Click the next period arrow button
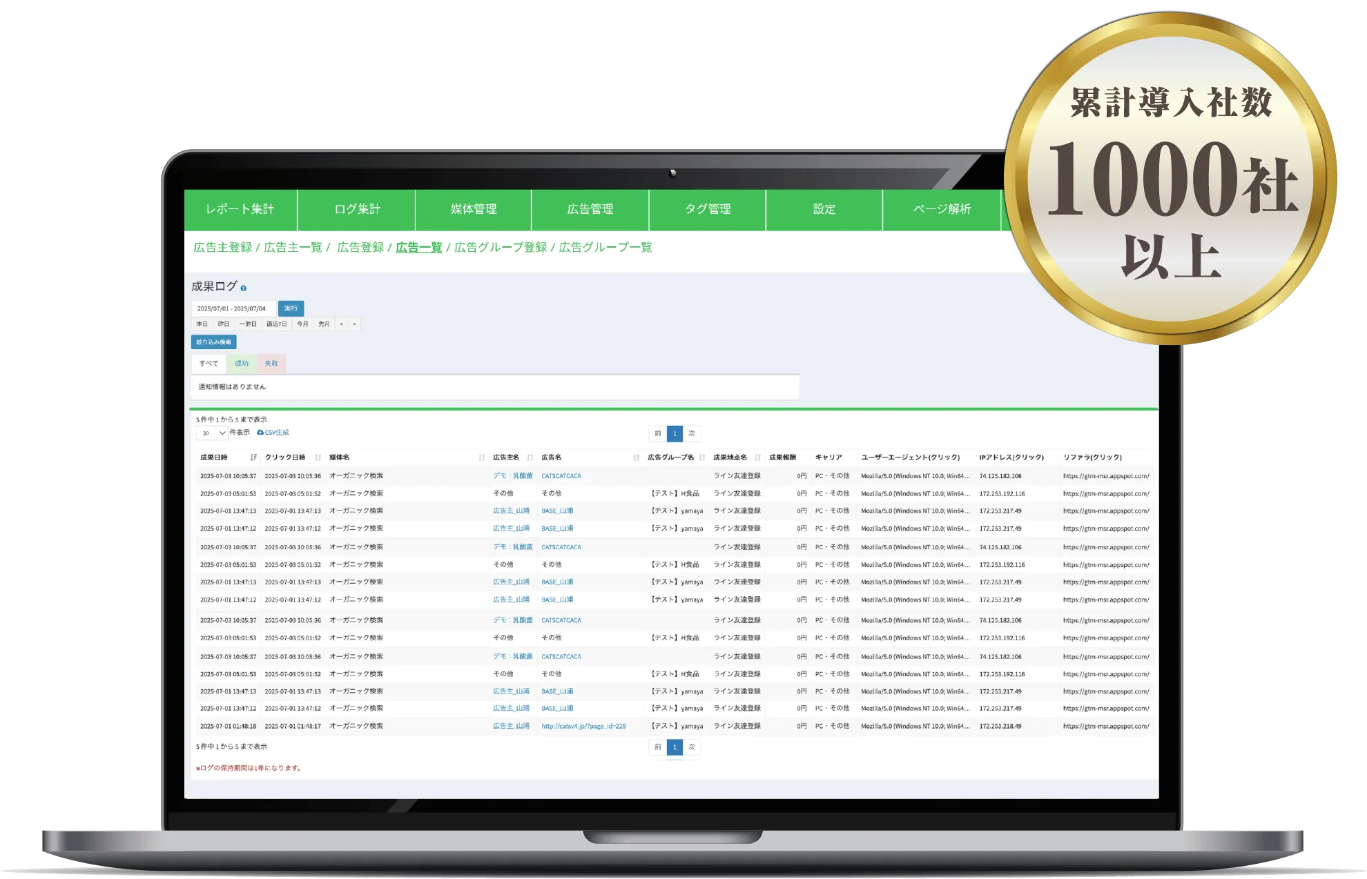Image resolution: width=1367 pixels, height=879 pixels. click(354, 324)
